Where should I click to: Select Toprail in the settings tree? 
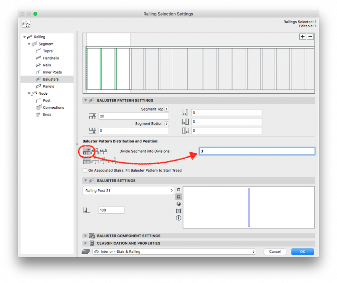click(x=49, y=51)
